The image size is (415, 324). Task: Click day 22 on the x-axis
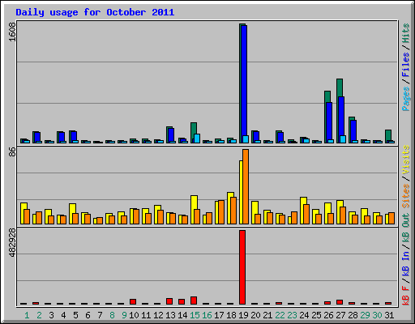click(x=280, y=315)
